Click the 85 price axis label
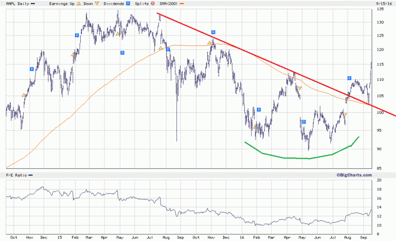Image resolution: width=396 pixels, height=241 pixels. pyautogui.click(x=379, y=168)
